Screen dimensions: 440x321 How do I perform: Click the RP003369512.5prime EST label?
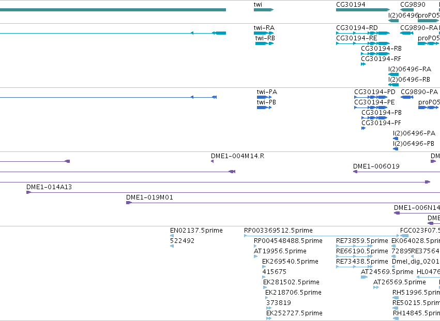pos(278,231)
